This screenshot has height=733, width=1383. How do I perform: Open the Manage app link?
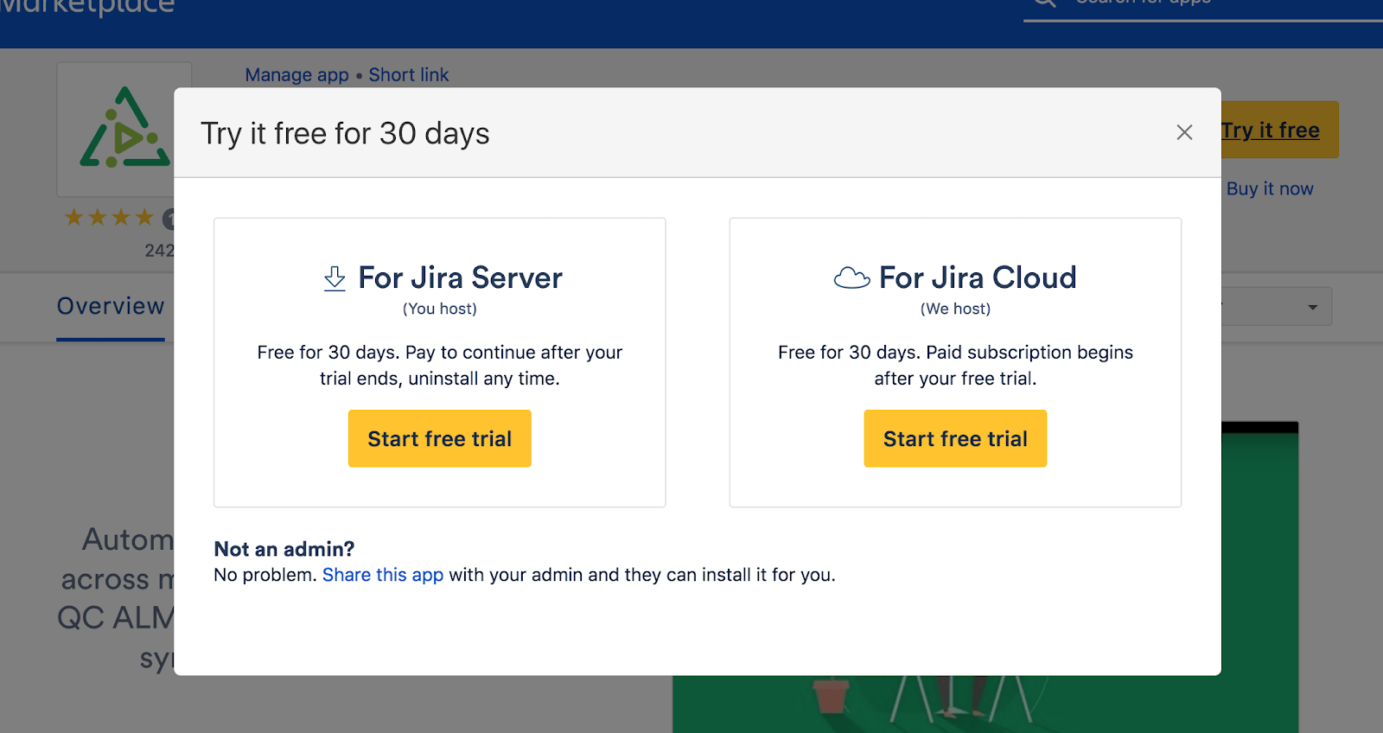click(x=296, y=75)
